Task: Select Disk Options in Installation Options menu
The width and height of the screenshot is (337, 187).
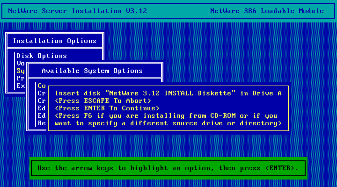Action: pos(42,56)
